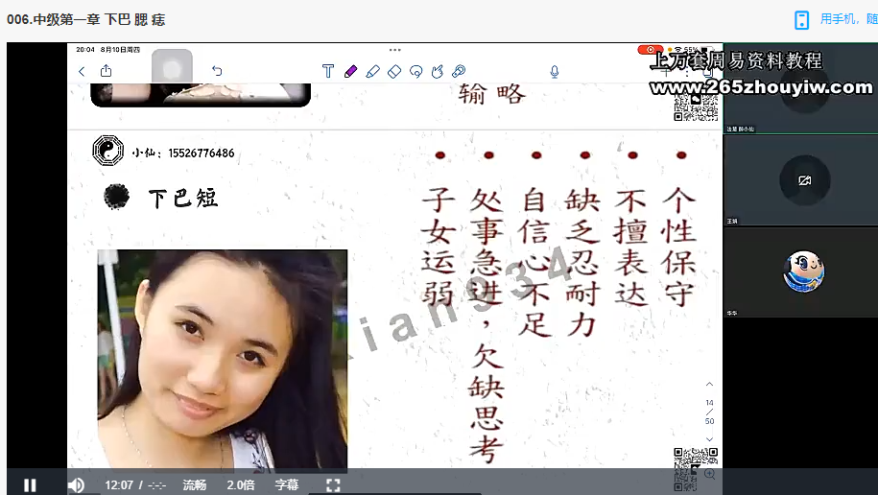Select the Eraser tool
The width and height of the screenshot is (878, 495).
(394, 71)
